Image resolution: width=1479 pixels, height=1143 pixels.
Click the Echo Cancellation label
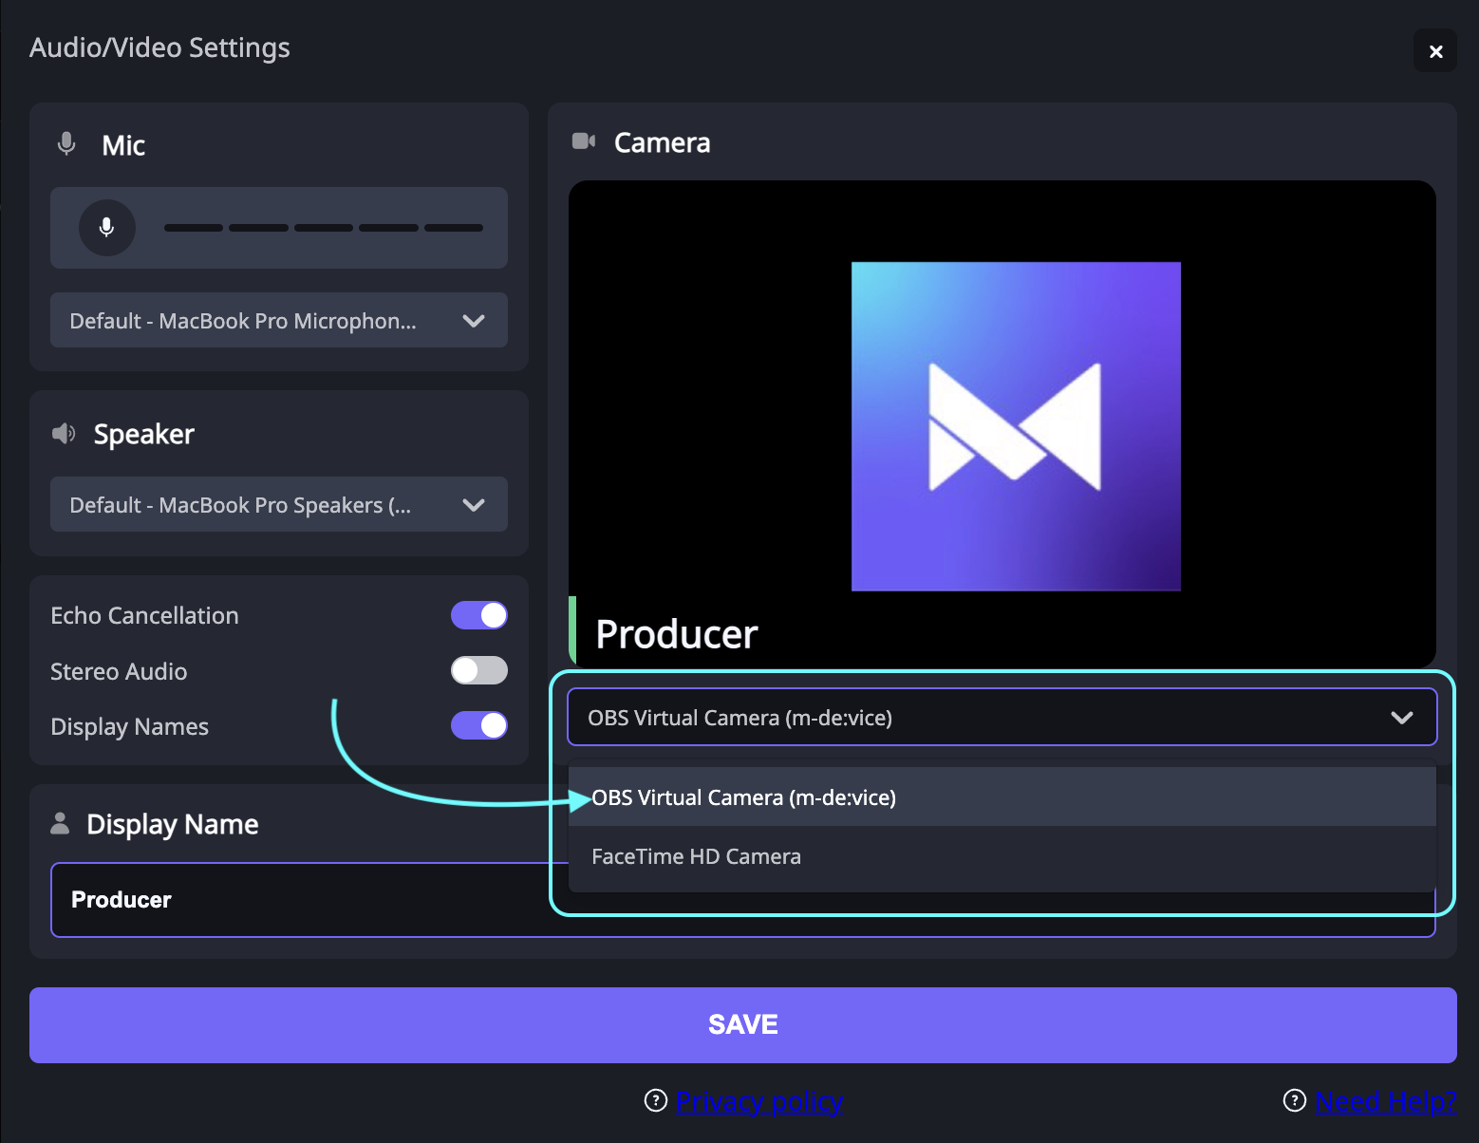click(144, 615)
